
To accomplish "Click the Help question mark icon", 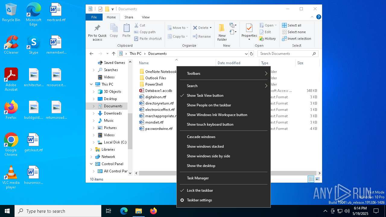I will point(318,17).
